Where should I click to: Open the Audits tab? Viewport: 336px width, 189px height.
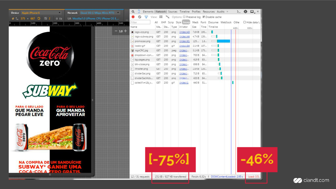pos(220,11)
